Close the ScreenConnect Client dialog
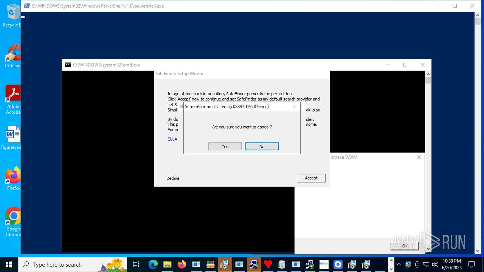 point(295,107)
